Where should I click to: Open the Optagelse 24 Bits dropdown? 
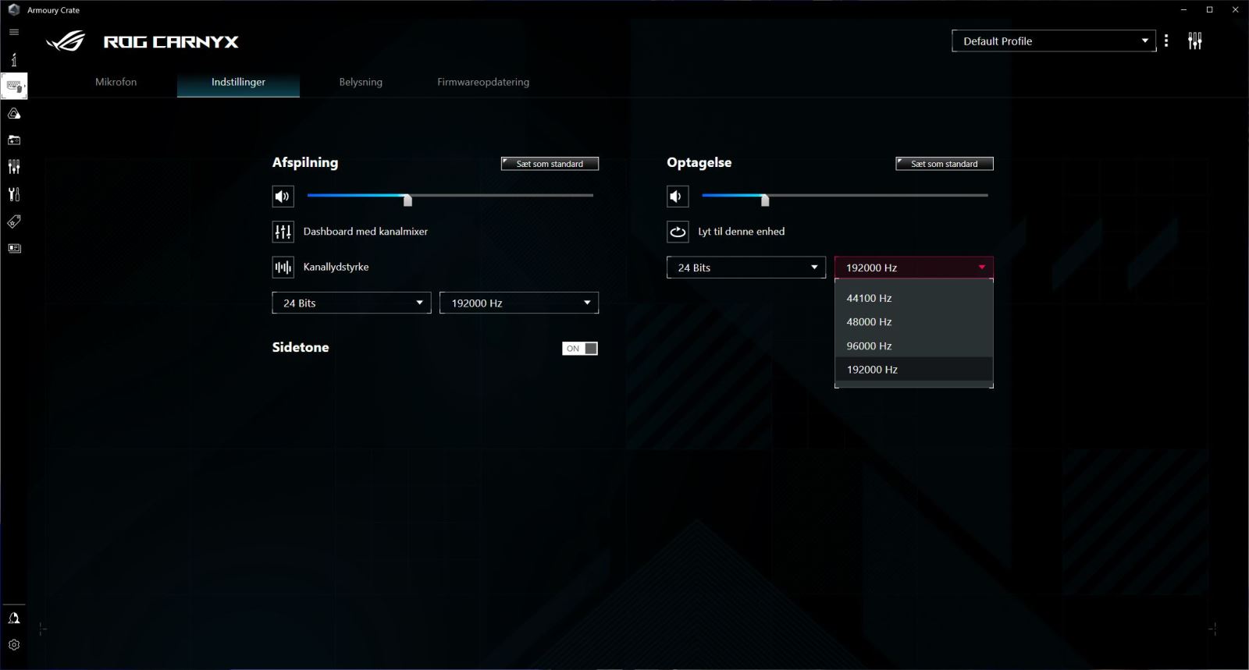tap(746, 268)
